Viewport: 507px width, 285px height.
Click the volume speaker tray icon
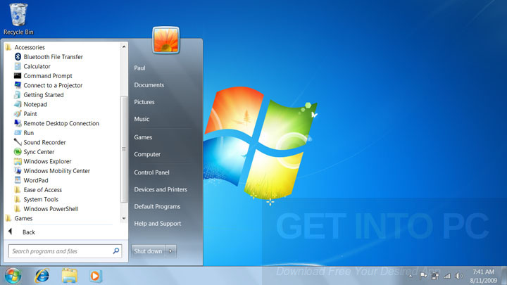[459, 276]
